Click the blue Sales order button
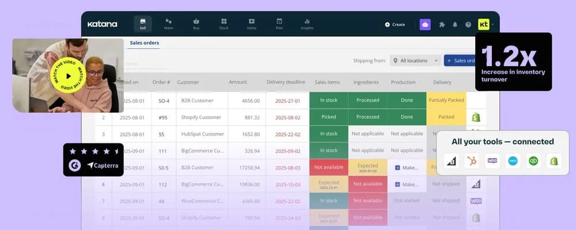 (x=460, y=60)
